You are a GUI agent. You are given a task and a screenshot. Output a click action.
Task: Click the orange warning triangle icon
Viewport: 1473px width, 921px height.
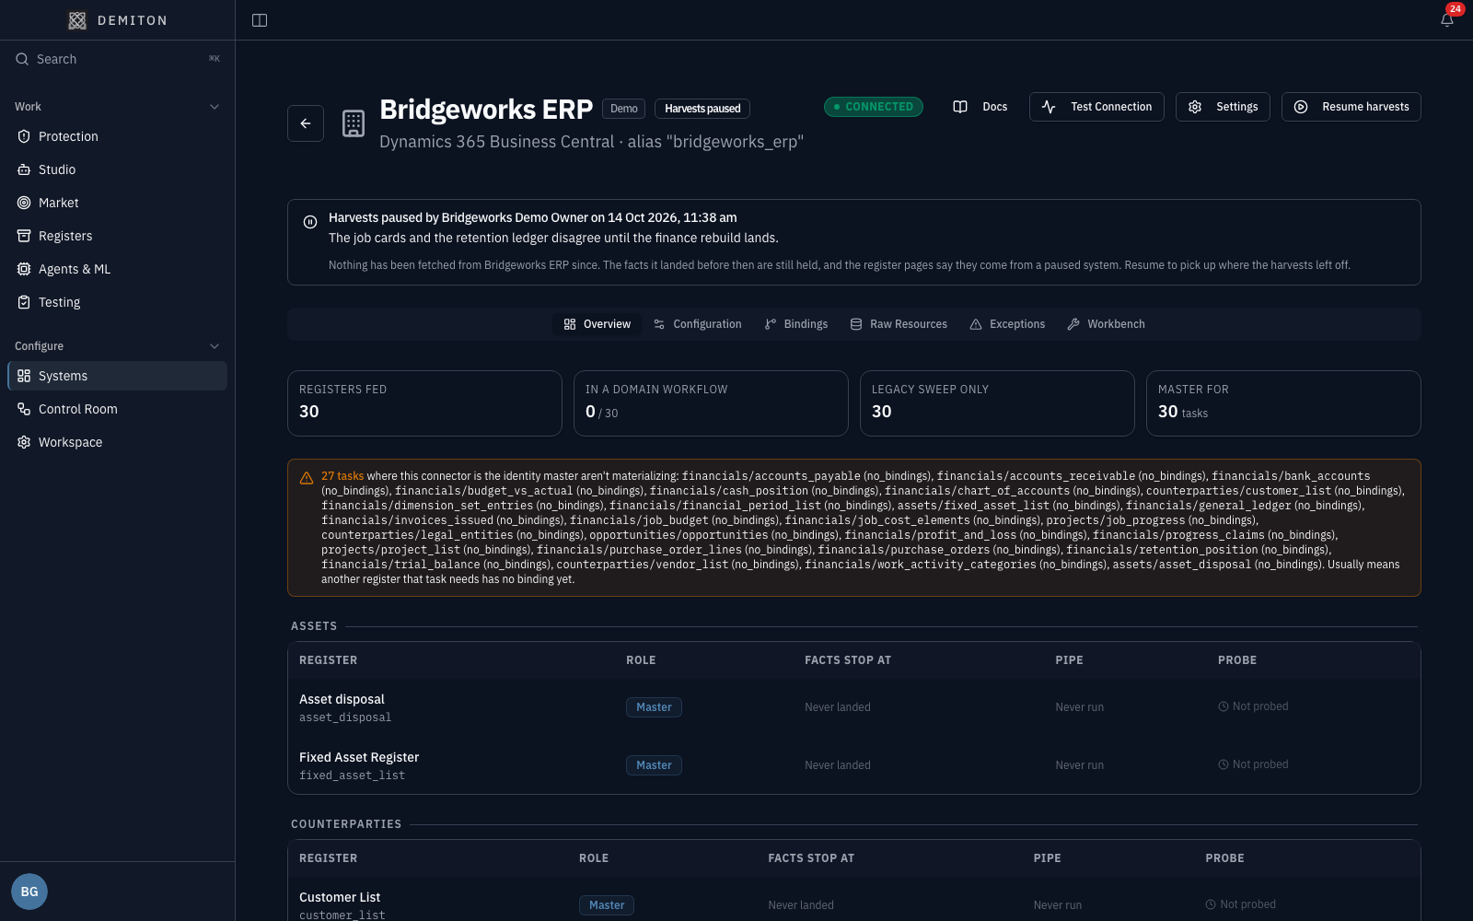tap(307, 478)
